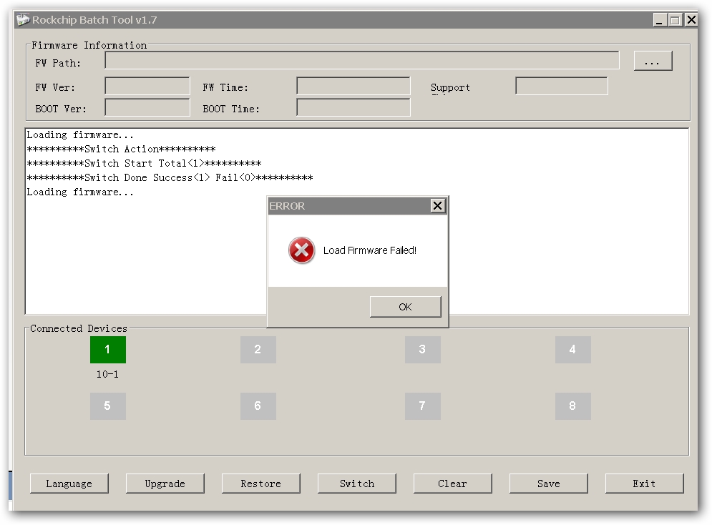Click the Rockchip Batch Tool title bar icon
This screenshot has width=712, height=525.
(x=23, y=20)
